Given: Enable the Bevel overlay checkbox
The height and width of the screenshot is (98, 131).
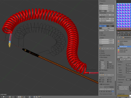Looking at the screenshot, I should pos(108,64).
